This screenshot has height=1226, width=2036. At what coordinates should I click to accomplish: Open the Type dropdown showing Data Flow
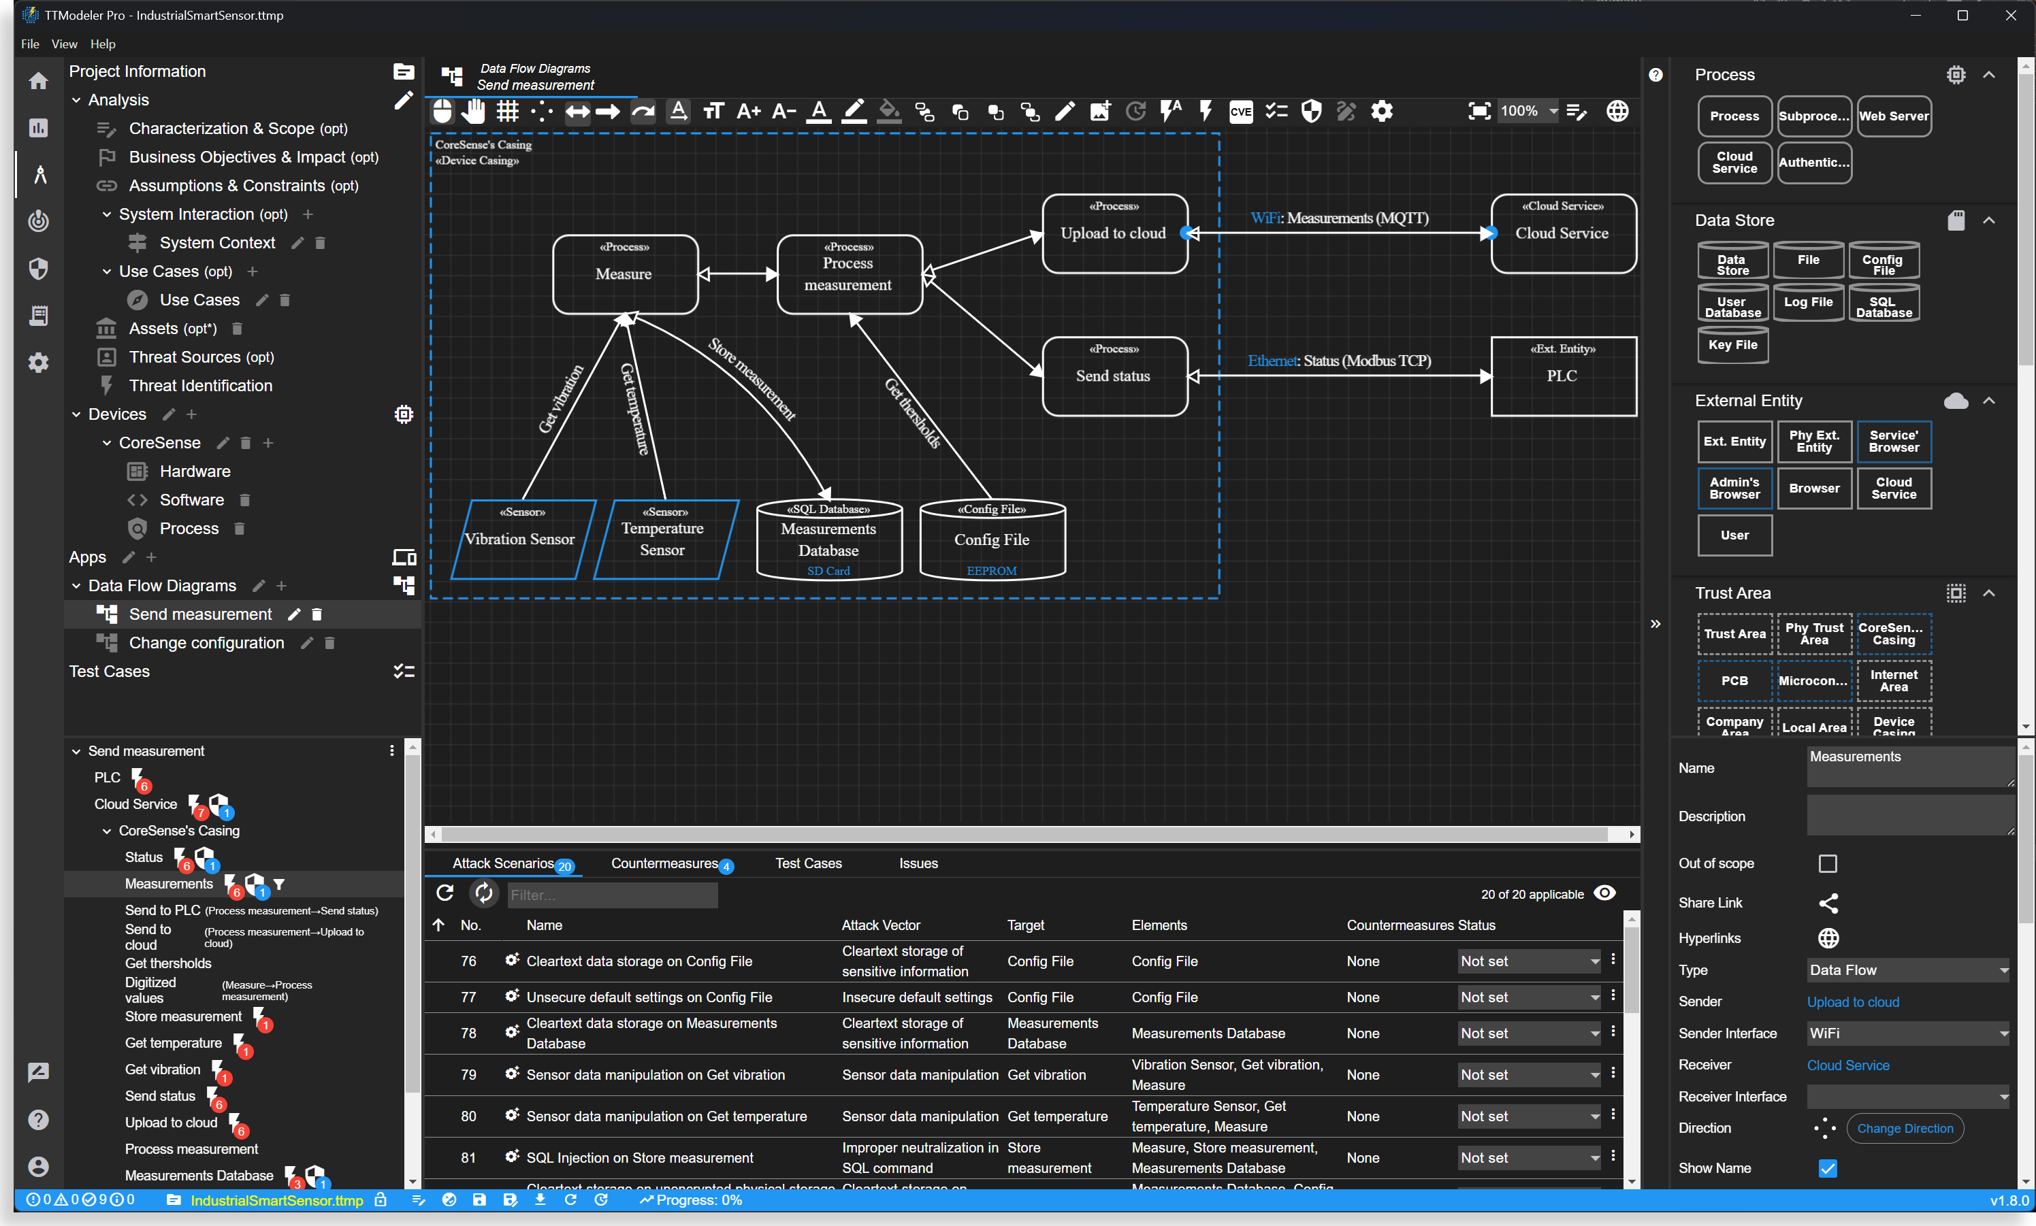click(x=1907, y=969)
